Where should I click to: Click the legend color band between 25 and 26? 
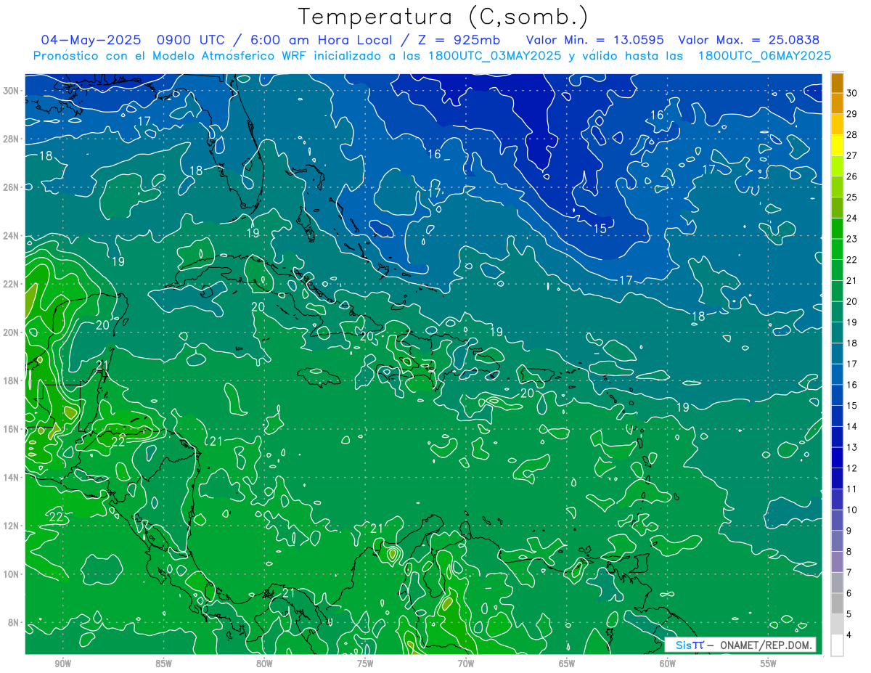tap(837, 187)
